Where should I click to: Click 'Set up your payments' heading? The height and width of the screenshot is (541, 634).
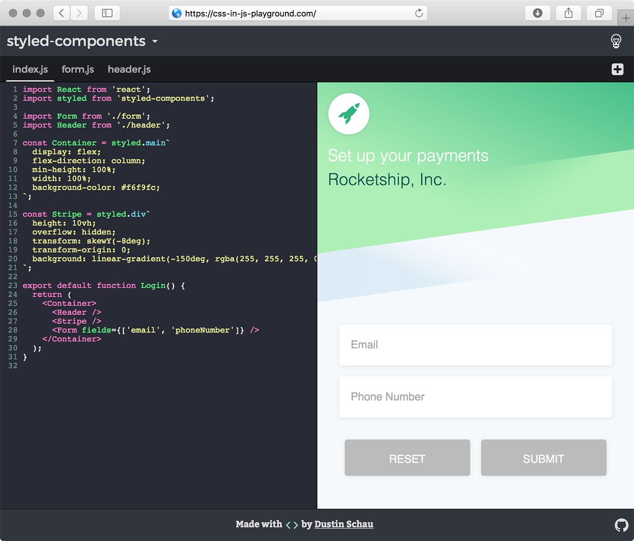tap(408, 156)
